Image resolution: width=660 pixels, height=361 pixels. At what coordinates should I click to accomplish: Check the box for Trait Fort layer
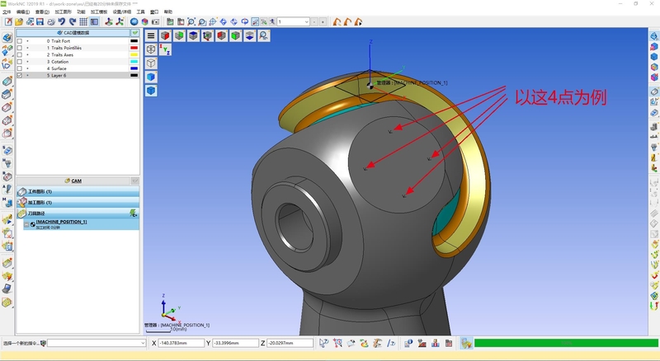tap(20, 40)
